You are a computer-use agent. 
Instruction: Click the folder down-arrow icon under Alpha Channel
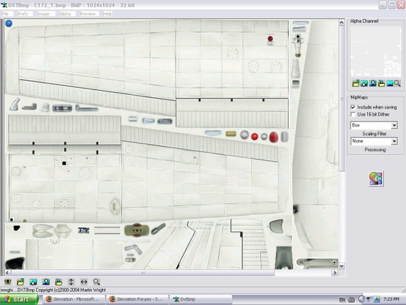381,83
